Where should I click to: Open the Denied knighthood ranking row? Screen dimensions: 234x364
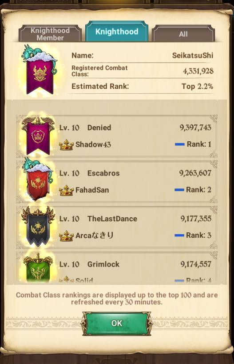[117, 136]
